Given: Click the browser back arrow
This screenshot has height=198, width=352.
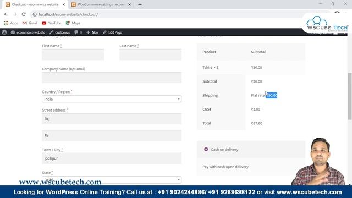Looking at the screenshot, I should pos(6,14).
